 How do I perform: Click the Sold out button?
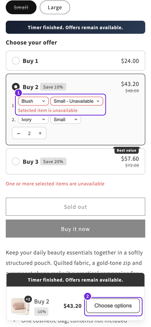[75, 206]
